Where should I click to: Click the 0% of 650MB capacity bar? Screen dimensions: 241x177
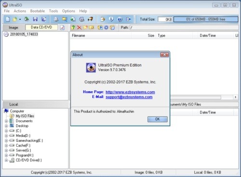206,19
